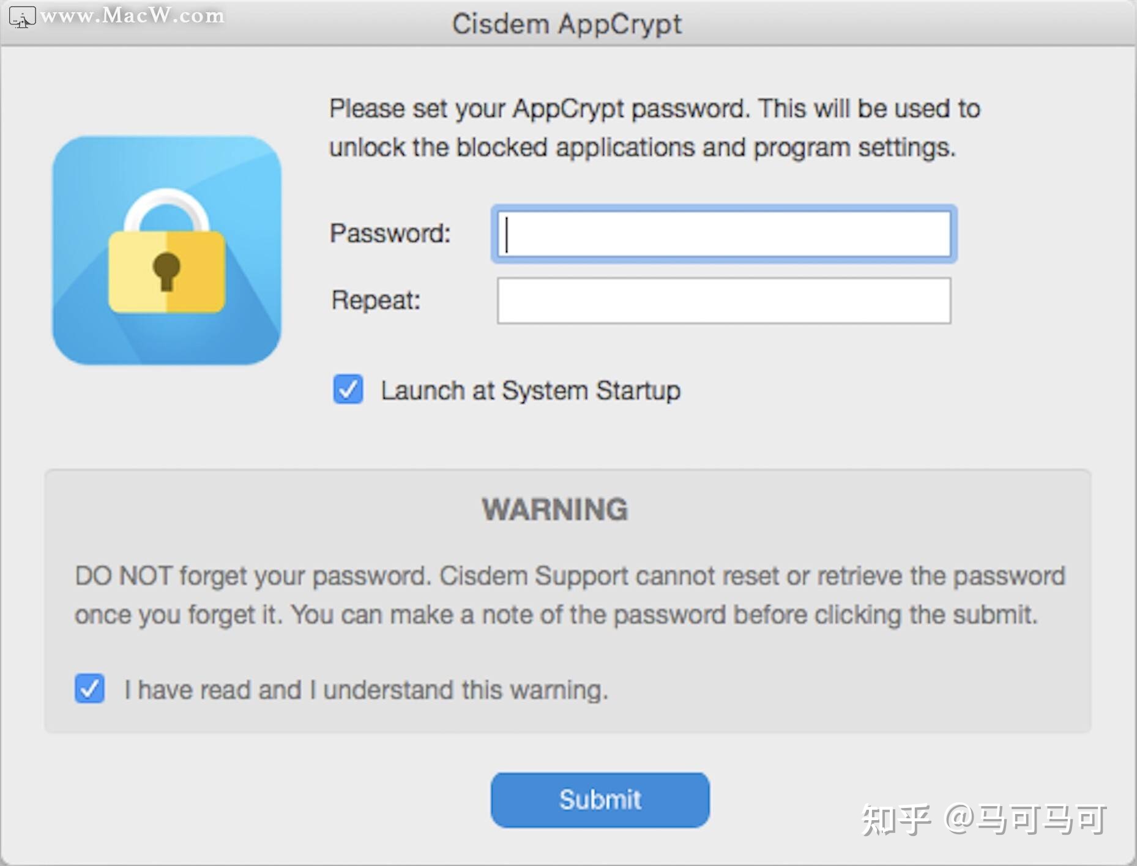The height and width of the screenshot is (866, 1137).
Task: Click the Password: label
Action: coord(390,234)
